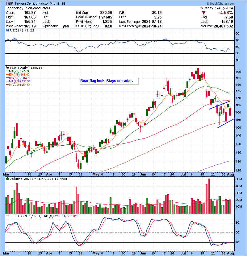Click the 50M volume axis label
Viewport: 247px width, 256px height.
point(239,179)
